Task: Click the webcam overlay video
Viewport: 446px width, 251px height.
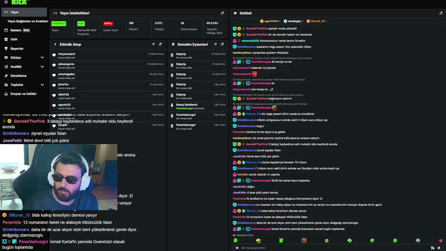Action: click(x=59, y=177)
